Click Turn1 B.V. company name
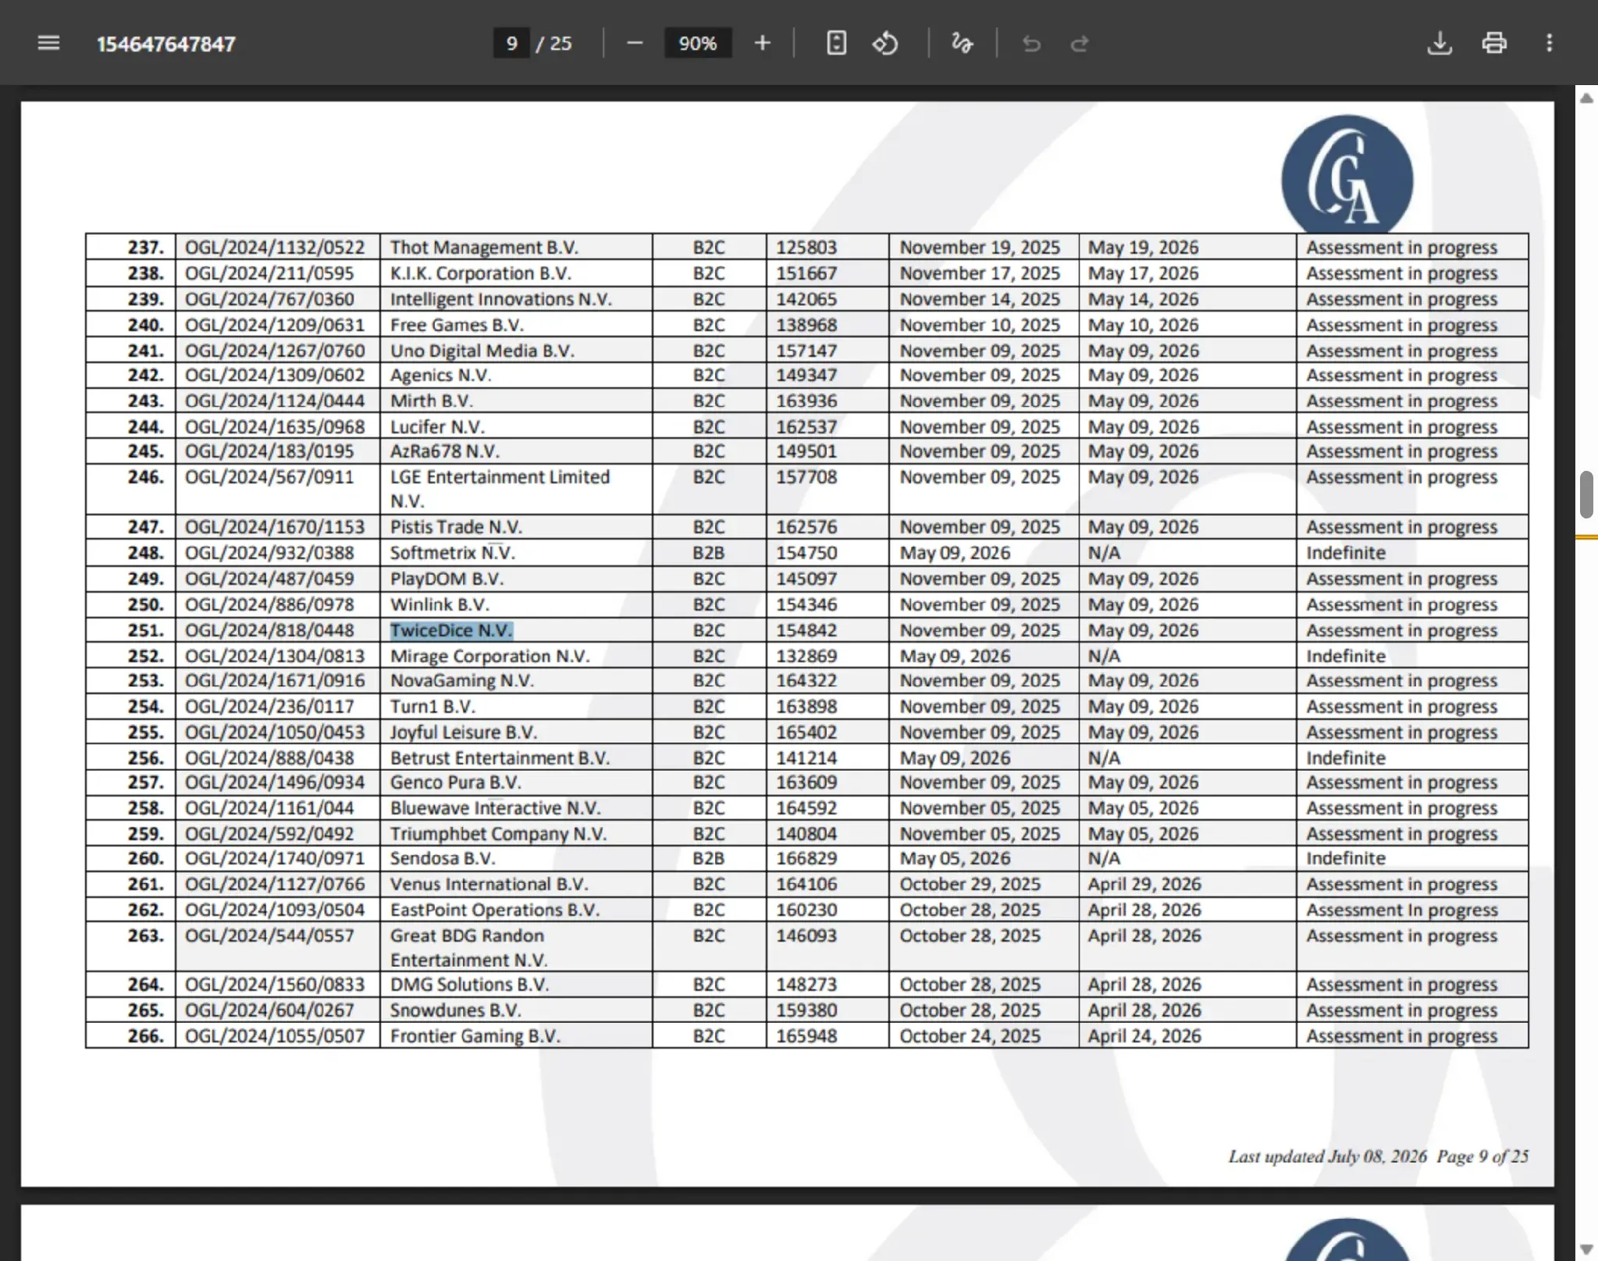This screenshot has width=1598, height=1261. tap(432, 706)
